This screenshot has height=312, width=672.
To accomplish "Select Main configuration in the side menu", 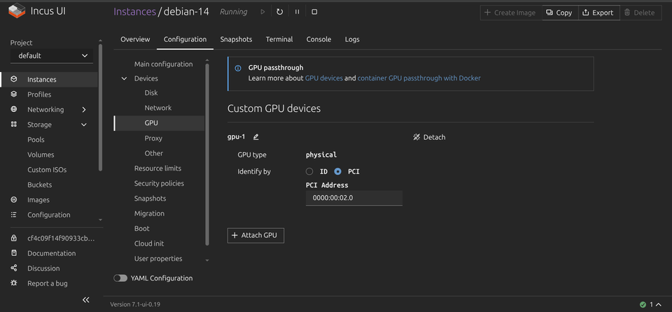I will point(163,64).
